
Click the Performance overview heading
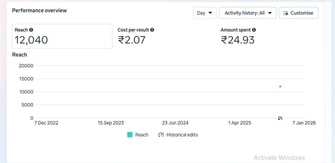[39, 10]
